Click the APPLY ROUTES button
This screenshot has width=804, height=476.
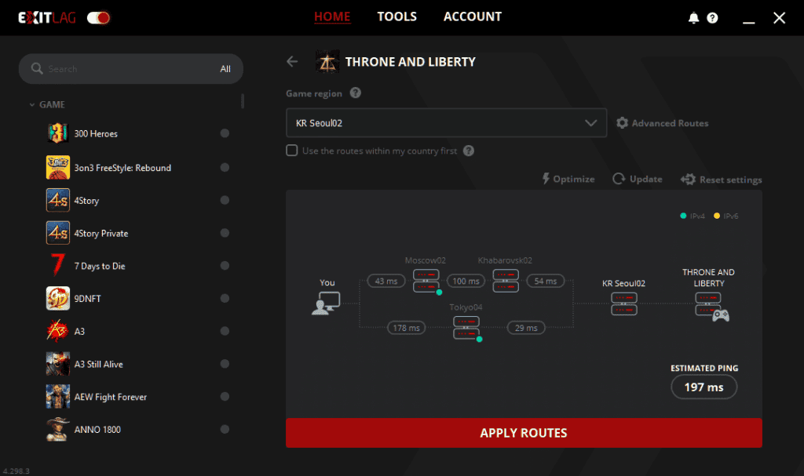[x=524, y=433]
